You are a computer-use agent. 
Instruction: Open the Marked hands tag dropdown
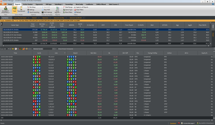tap(53, 49)
